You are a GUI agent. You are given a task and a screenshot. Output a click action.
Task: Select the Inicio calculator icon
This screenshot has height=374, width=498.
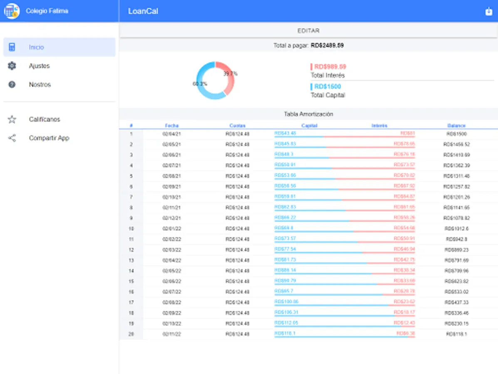tap(12, 47)
